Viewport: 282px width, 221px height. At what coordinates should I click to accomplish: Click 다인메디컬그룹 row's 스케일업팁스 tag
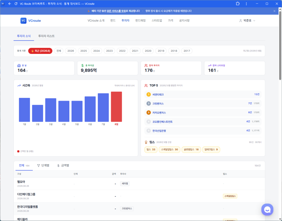(x=230, y=196)
